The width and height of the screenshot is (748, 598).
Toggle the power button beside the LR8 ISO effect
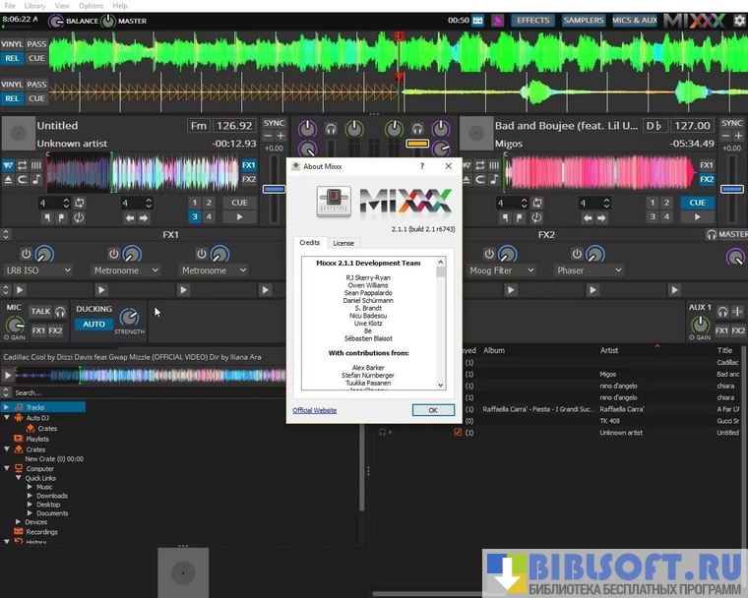[26, 254]
